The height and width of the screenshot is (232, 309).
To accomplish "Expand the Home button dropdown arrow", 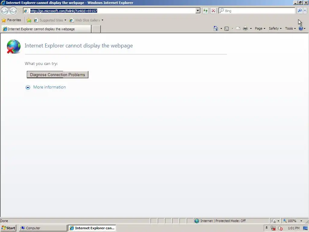I will (x=221, y=29).
